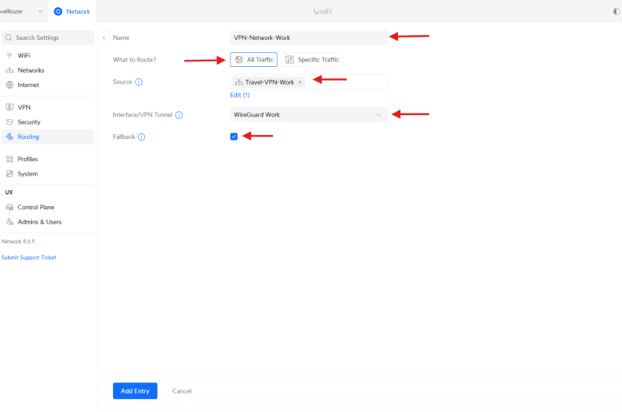
Task: Toggle the theme contrast icon
Action: pyautogui.click(x=616, y=11)
